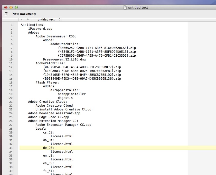
Task: Click the "Flash Player:" line
Action: tap(48, 83)
